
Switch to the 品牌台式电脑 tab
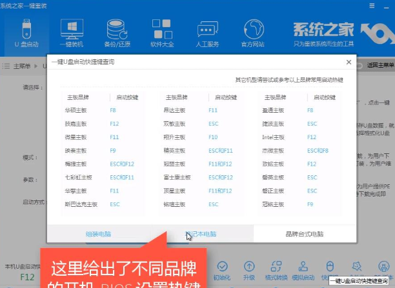pyautogui.click(x=305, y=233)
